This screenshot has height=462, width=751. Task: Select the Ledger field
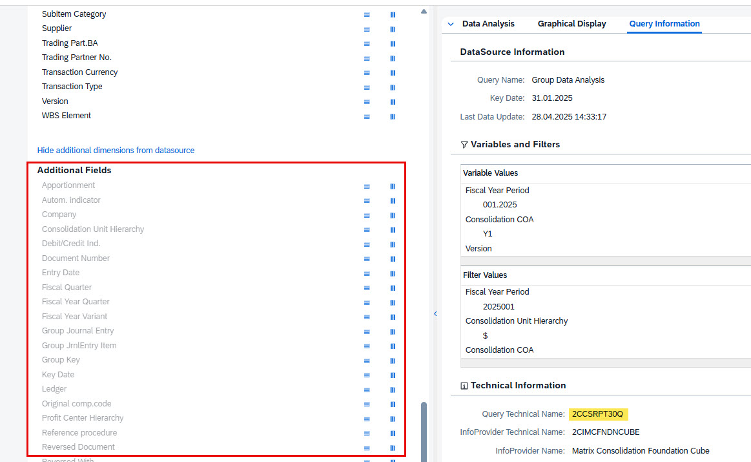click(54, 389)
